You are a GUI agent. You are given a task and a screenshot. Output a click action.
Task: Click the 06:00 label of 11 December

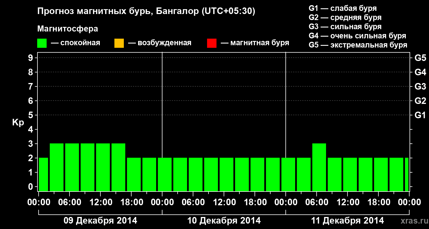317,202
